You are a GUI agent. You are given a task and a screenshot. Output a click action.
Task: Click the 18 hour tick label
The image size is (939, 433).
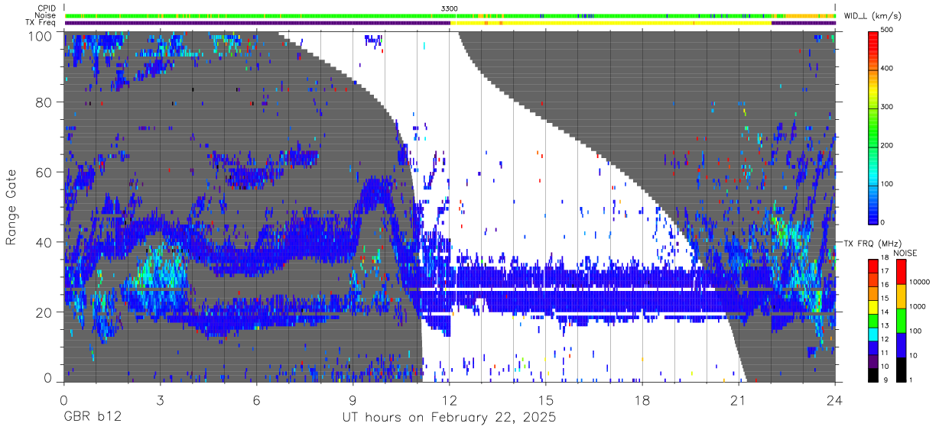(642, 399)
